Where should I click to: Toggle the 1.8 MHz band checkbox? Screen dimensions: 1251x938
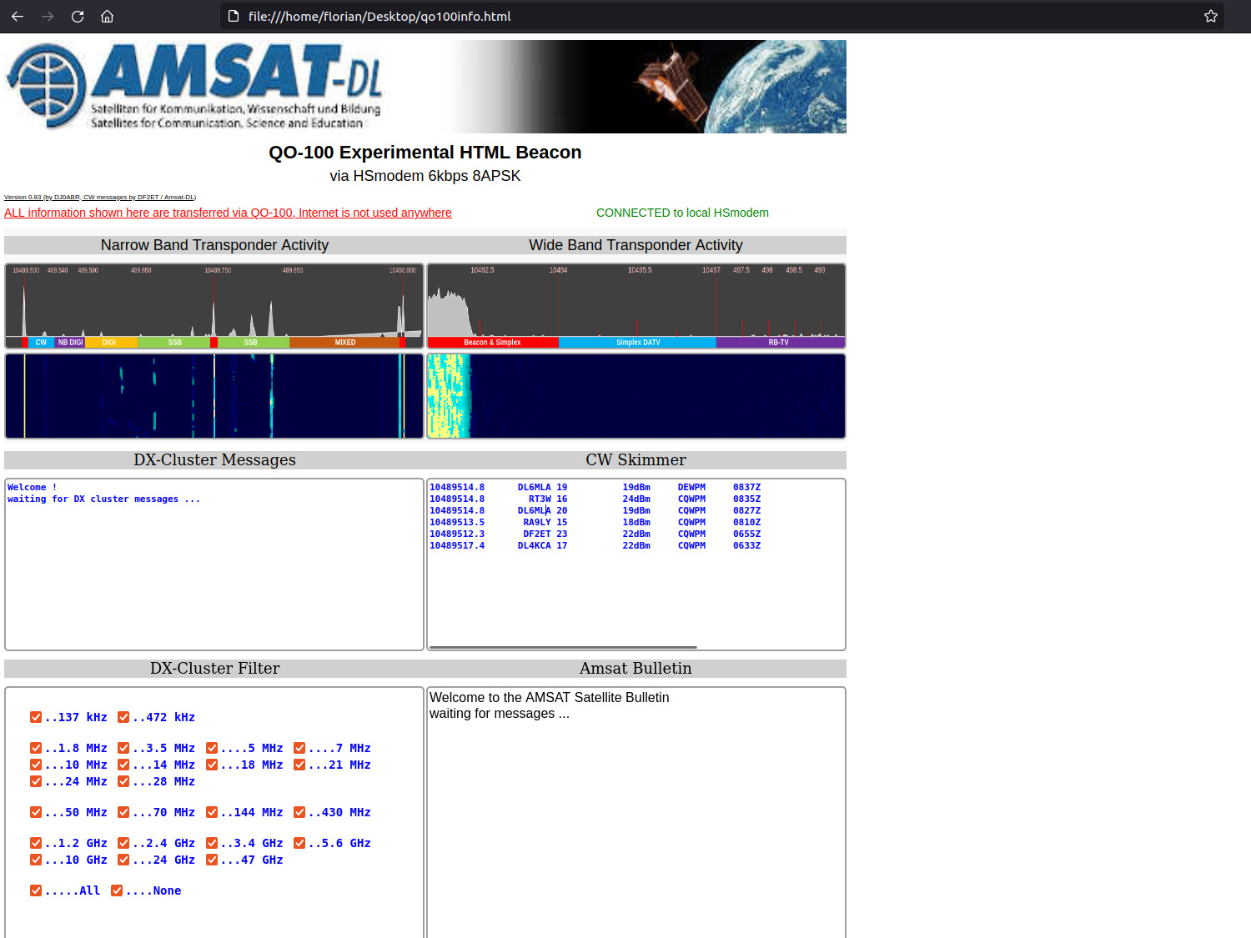coord(36,748)
